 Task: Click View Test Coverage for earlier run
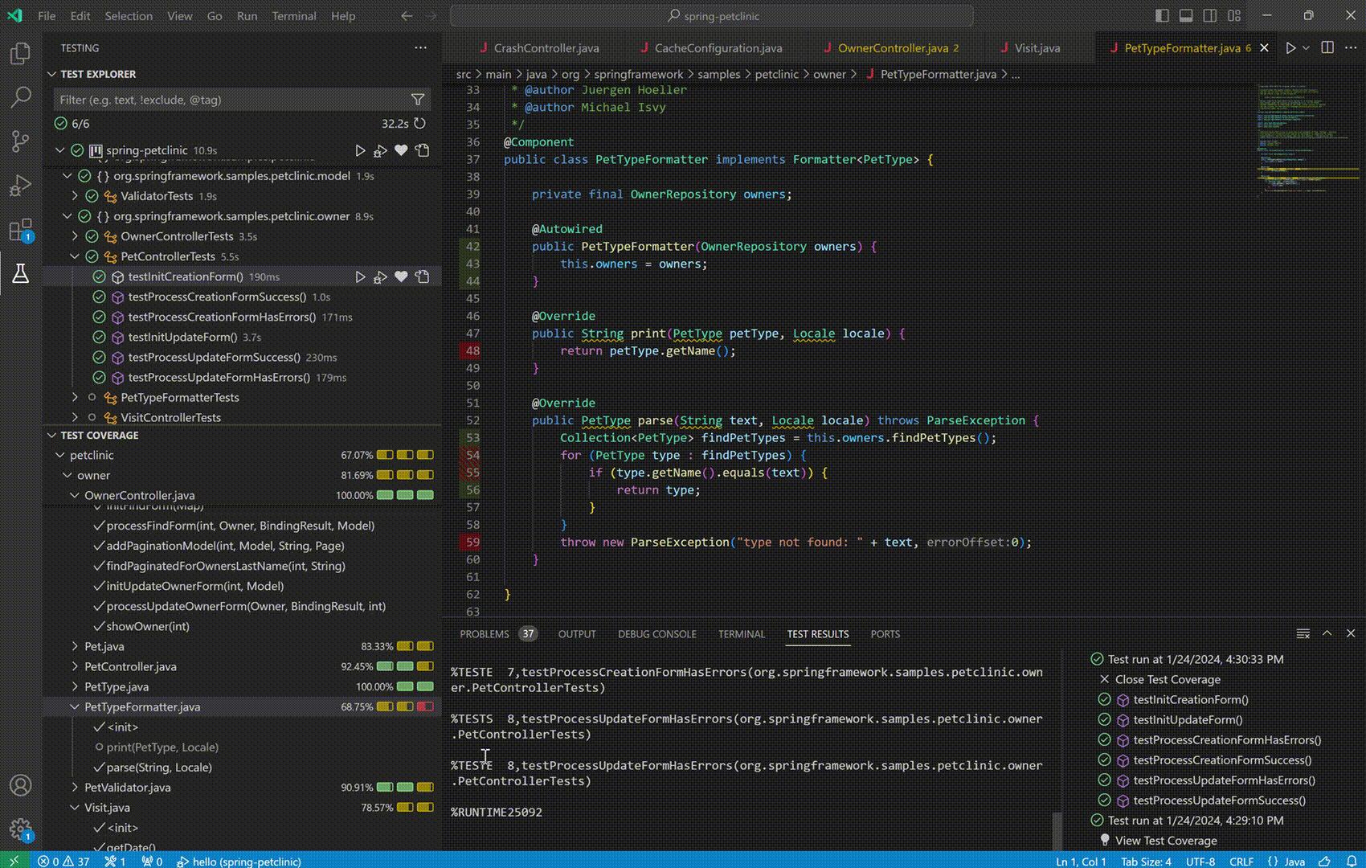(x=1165, y=841)
